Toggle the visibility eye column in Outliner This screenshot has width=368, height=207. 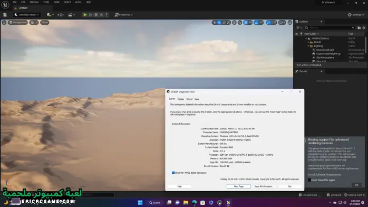tap(297, 34)
